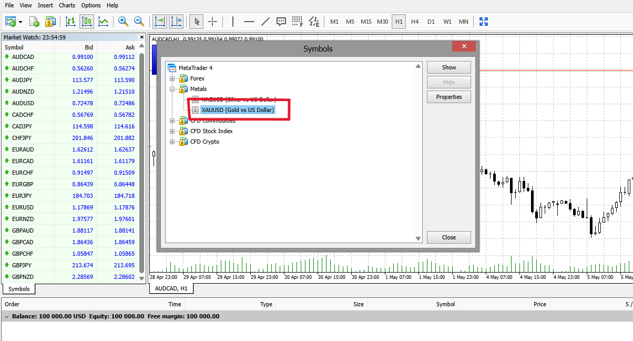
Task: Expand the CFD Crypto group
Action: click(x=172, y=142)
